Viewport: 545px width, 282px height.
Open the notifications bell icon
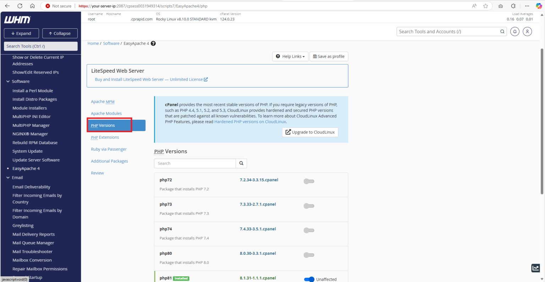click(x=515, y=32)
